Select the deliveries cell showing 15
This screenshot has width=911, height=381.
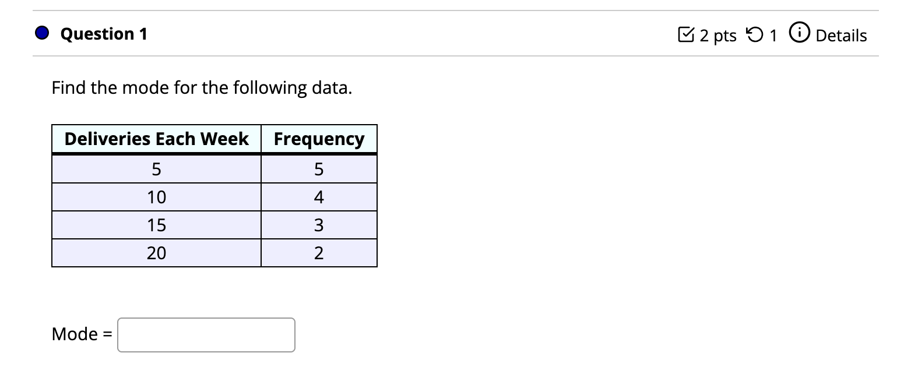point(156,225)
